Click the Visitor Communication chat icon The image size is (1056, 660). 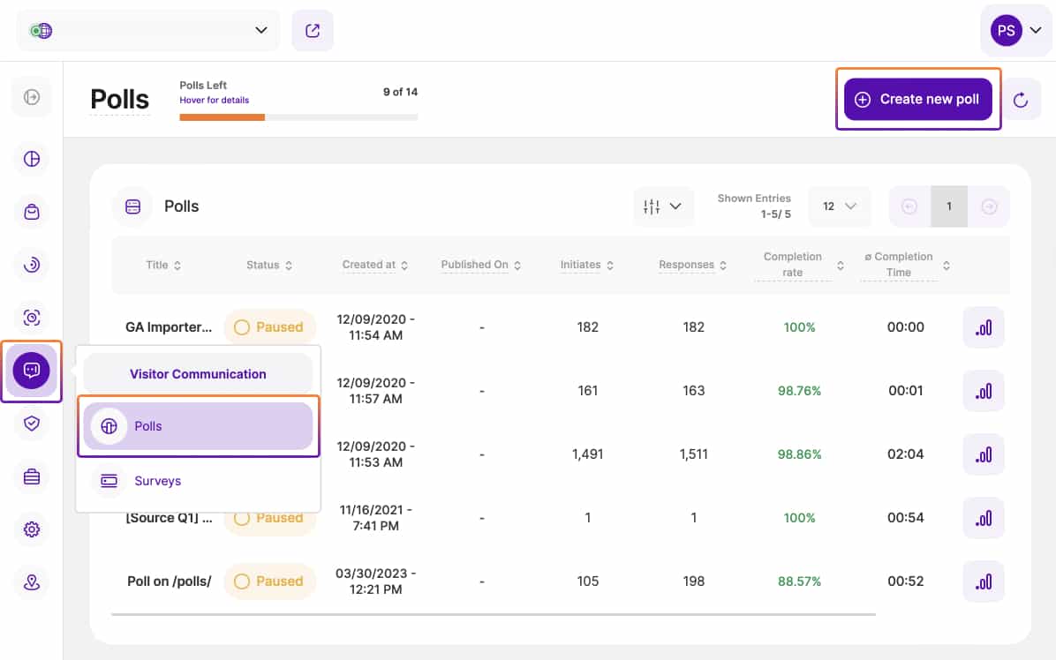(x=32, y=371)
